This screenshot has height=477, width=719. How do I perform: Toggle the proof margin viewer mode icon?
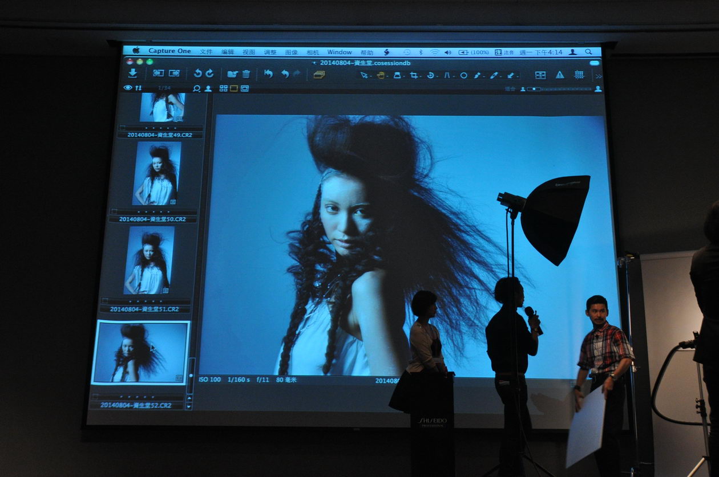click(x=245, y=88)
